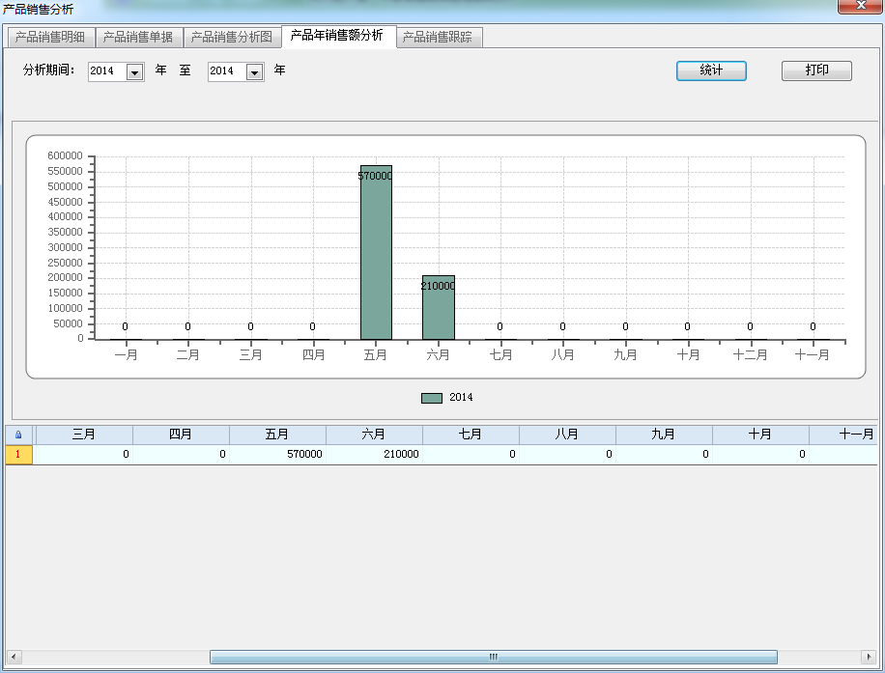Click the 统计 button

point(711,70)
